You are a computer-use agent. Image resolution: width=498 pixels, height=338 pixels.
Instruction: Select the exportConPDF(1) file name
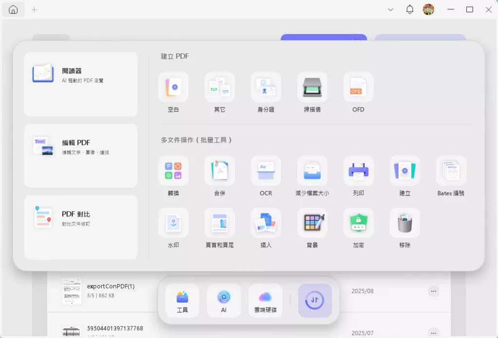[111, 286]
